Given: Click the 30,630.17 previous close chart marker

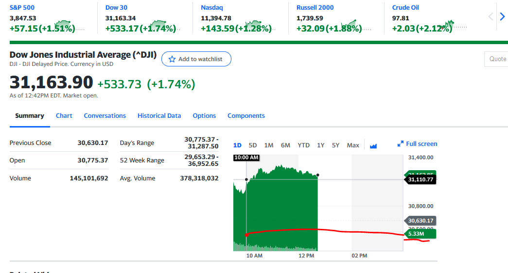Looking at the screenshot, I should point(420,221).
